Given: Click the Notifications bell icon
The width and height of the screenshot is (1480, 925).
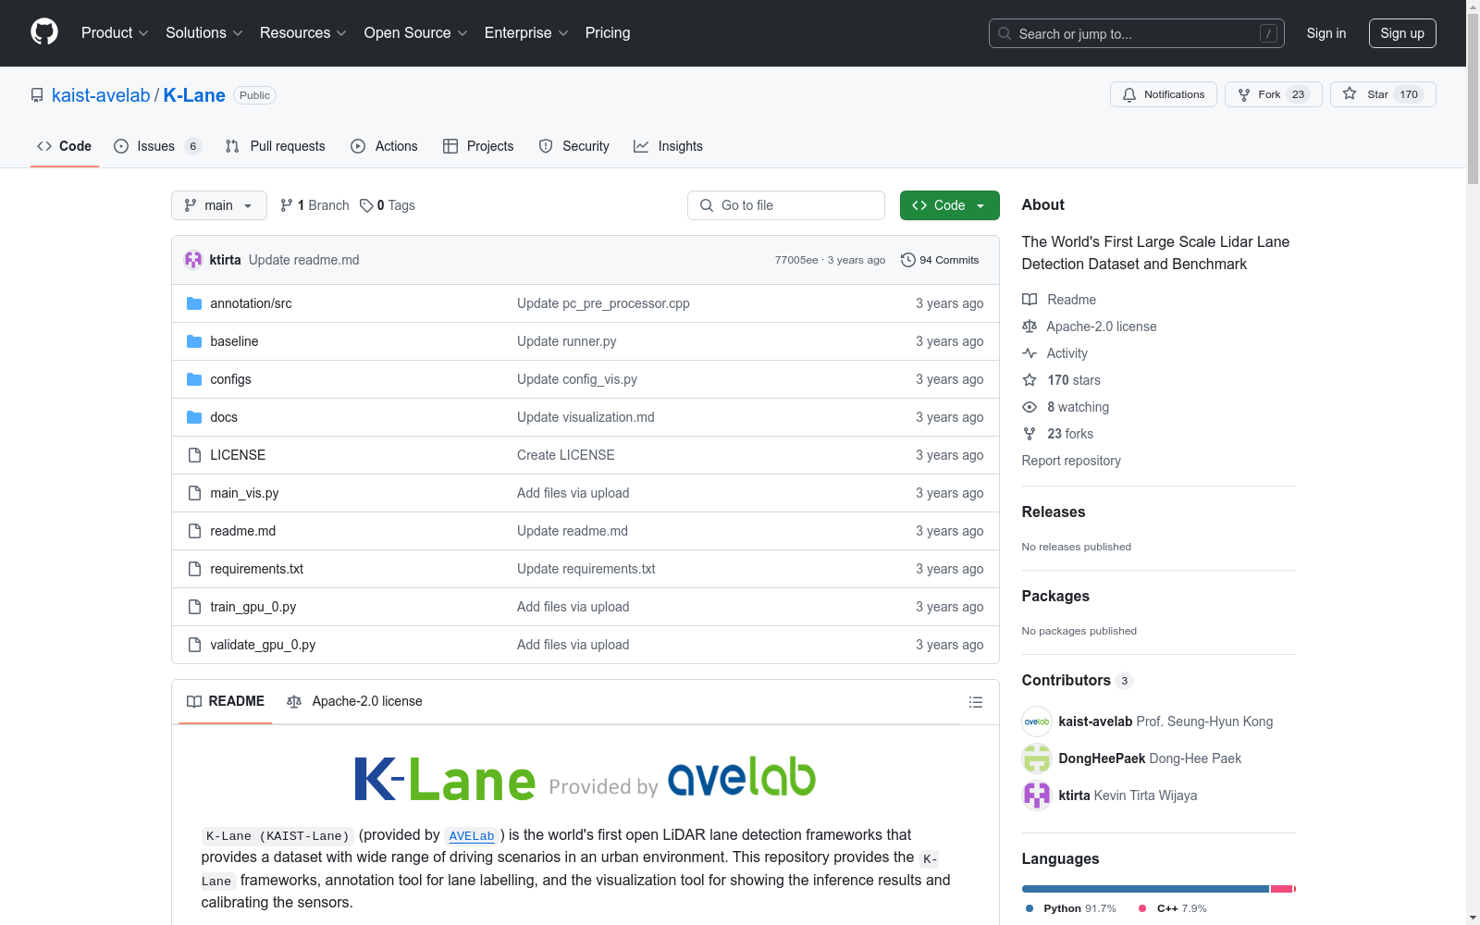Looking at the screenshot, I should pos(1129,94).
